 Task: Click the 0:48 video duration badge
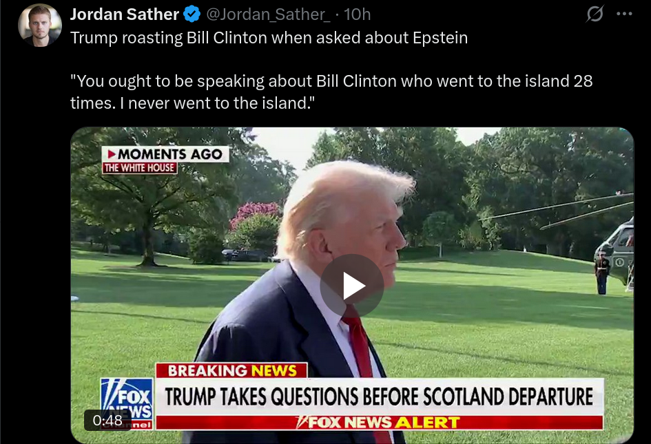(x=107, y=421)
